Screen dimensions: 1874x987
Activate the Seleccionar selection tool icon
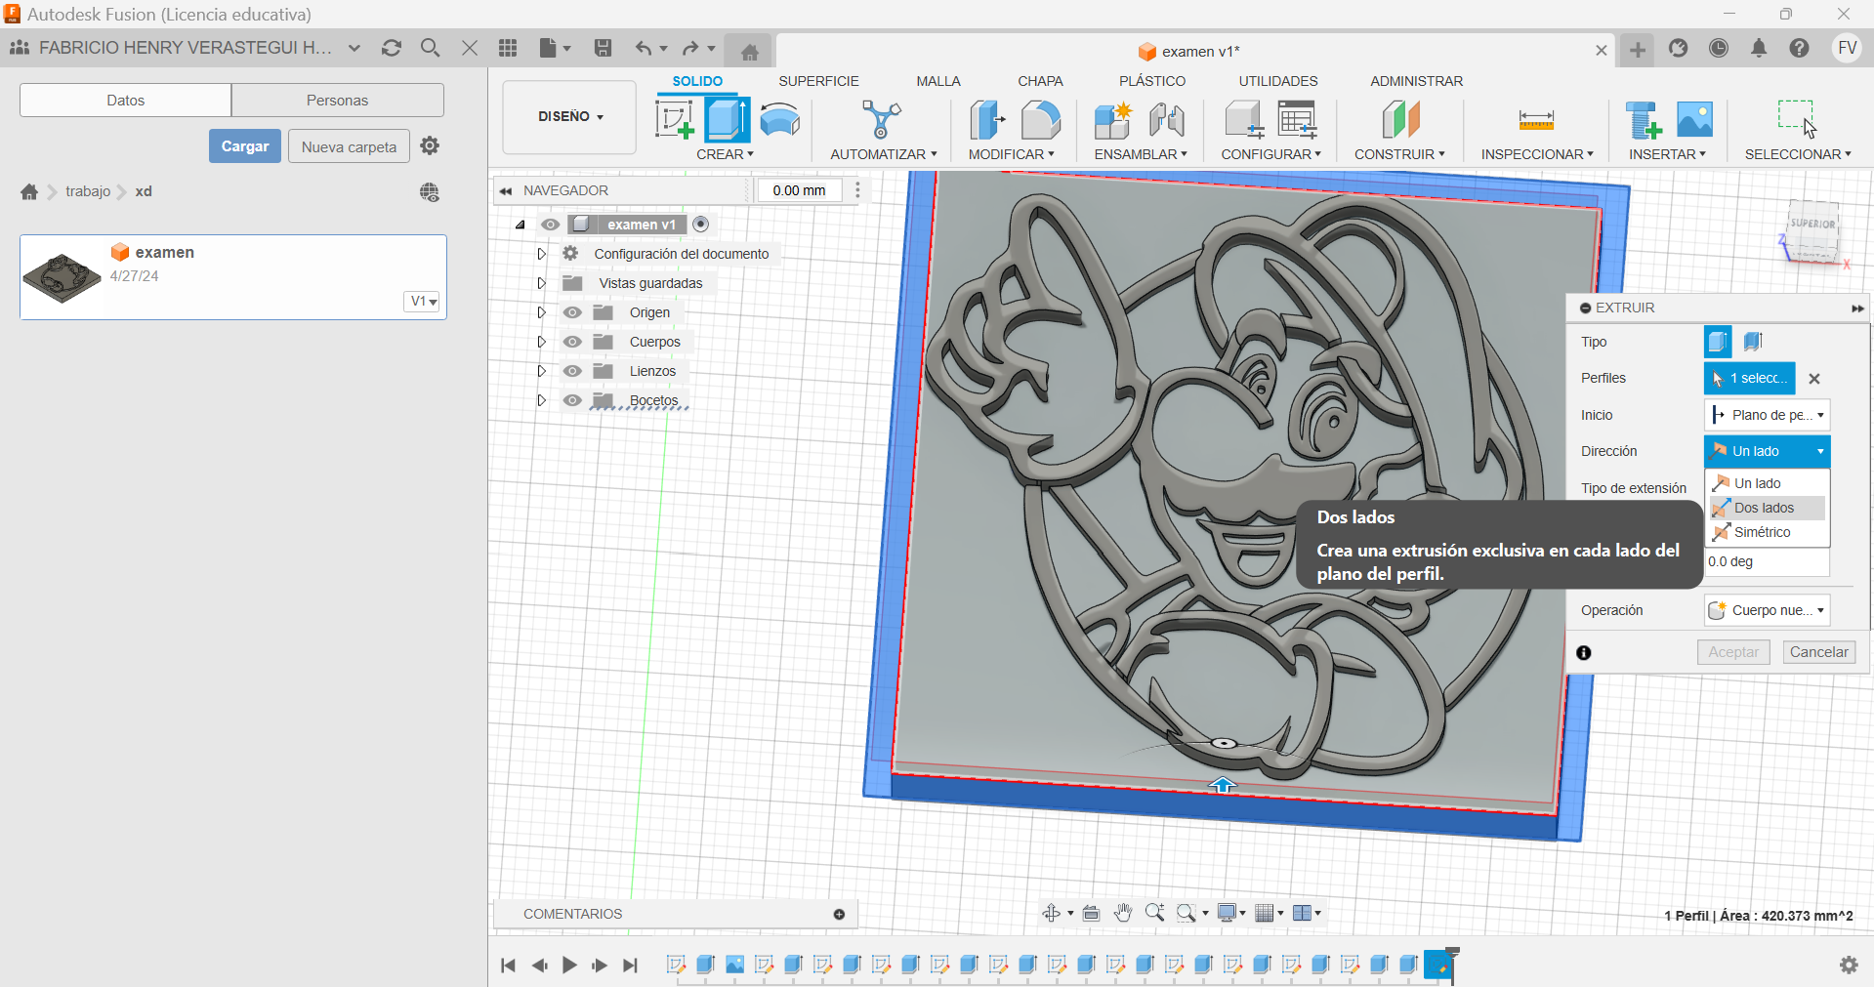click(1797, 119)
